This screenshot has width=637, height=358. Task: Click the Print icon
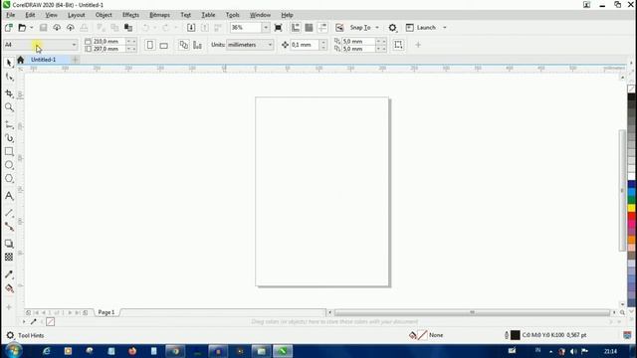click(84, 28)
